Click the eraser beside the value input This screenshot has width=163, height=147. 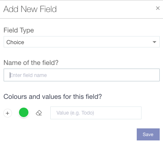coord(39,113)
